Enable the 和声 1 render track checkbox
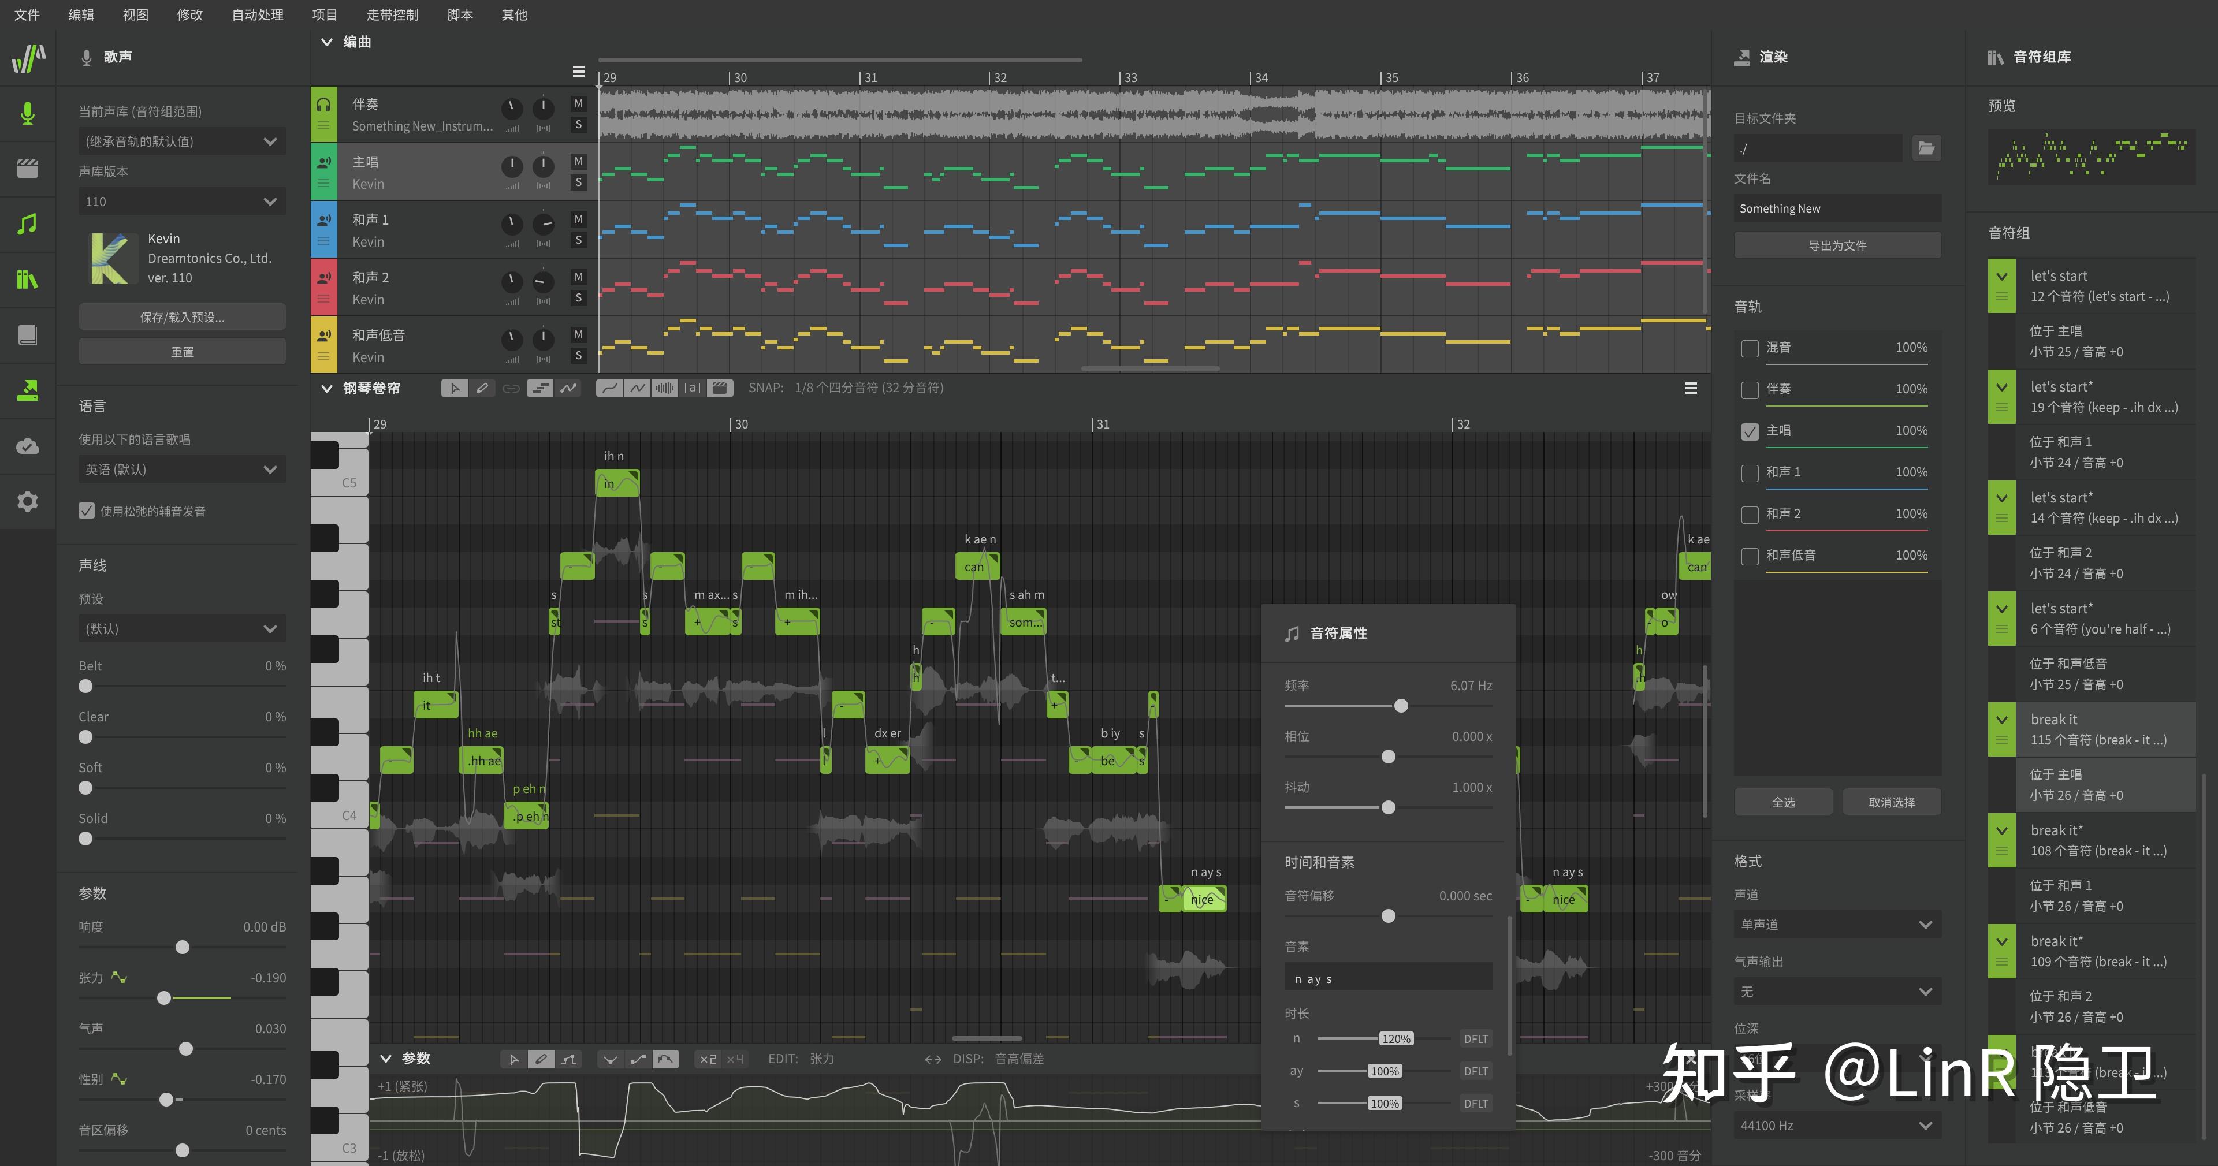Image resolution: width=2218 pixels, height=1166 pixels. click(x=1750, y=473)
